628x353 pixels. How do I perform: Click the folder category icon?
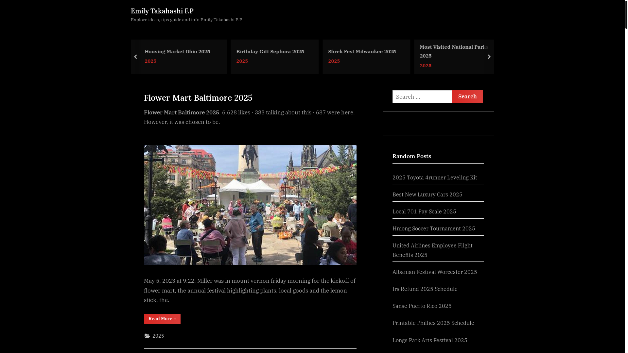pyautogui.click(x=147, y=336)
